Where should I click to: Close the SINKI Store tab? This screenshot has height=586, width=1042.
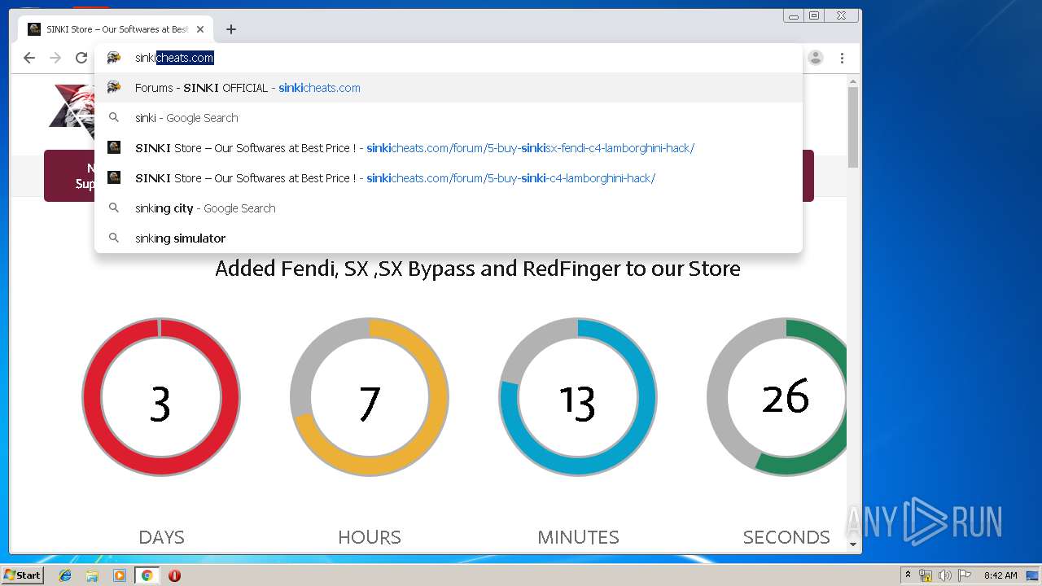(200, 29)
